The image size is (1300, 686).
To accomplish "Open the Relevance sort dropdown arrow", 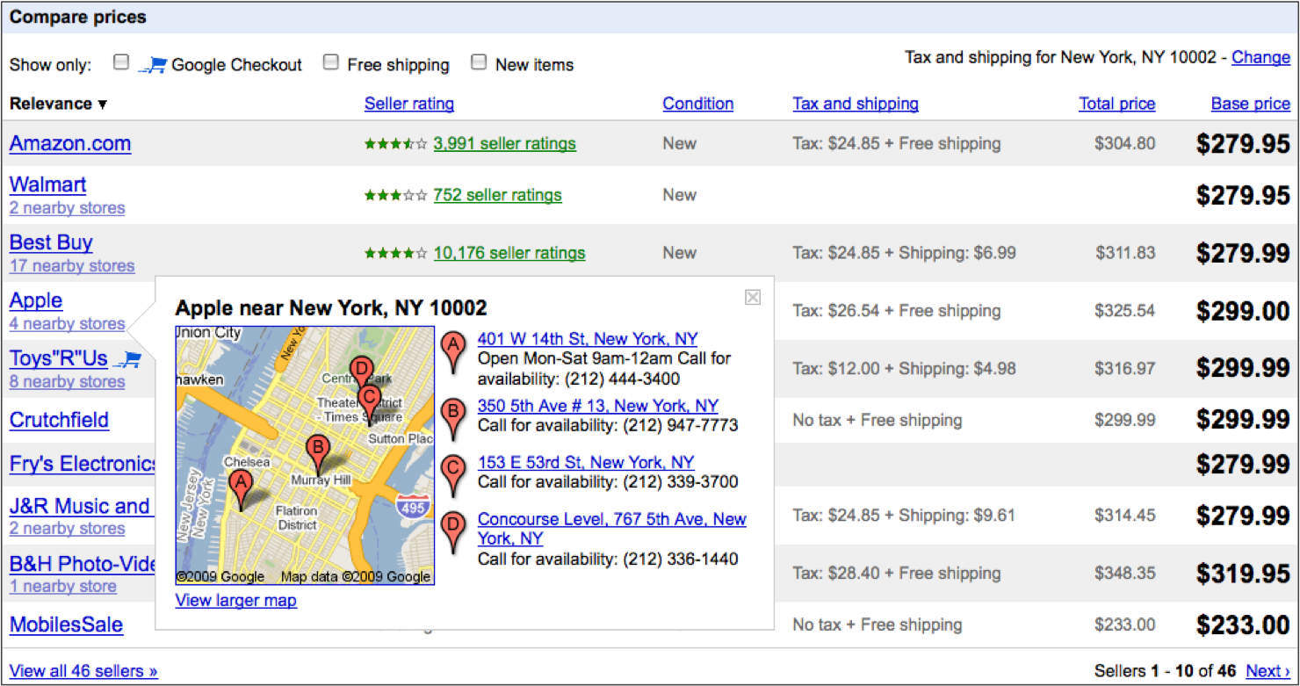I will click(103, 105).
